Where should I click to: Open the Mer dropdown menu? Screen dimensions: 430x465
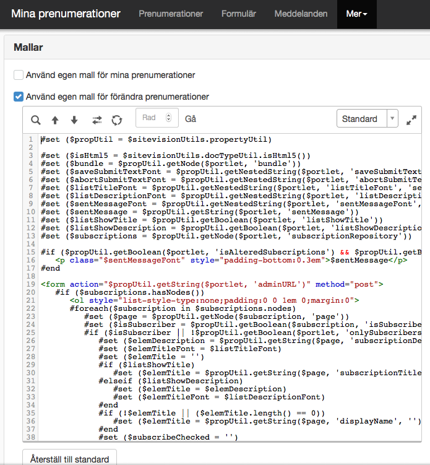coord(357,14)
